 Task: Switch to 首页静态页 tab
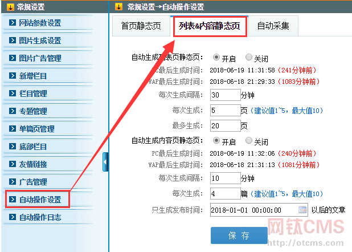tap(141, 26)
